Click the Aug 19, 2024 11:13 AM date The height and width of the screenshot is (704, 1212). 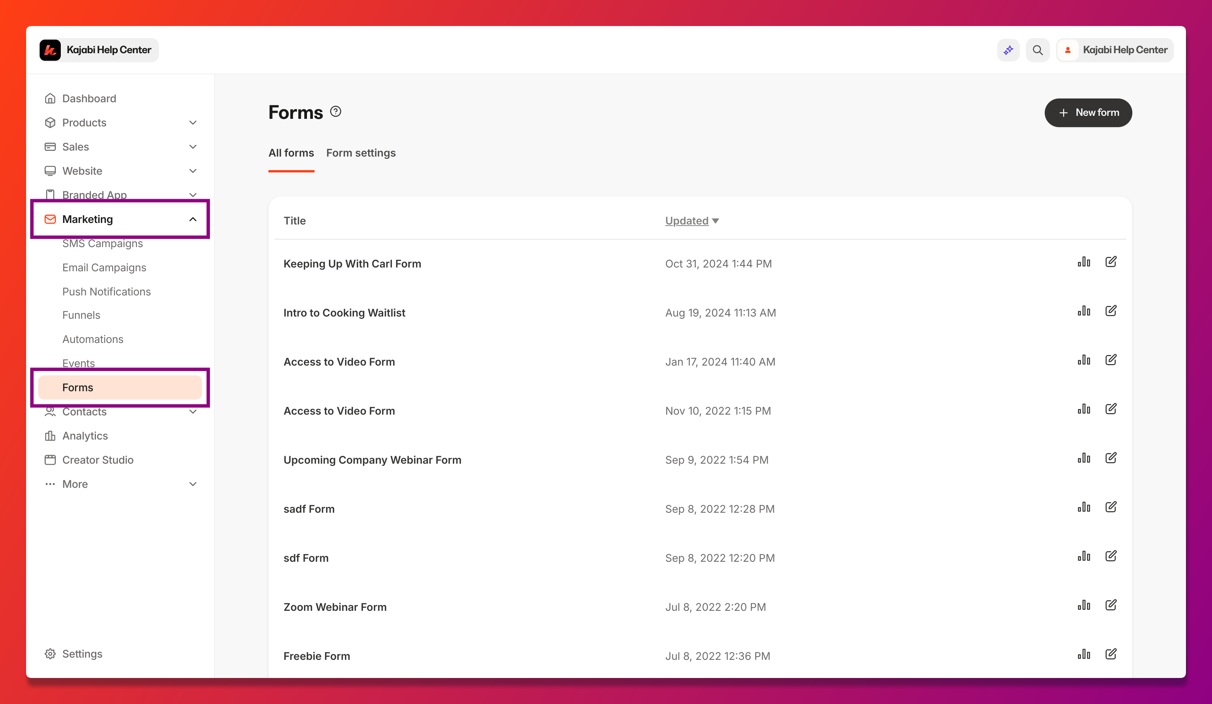tap(720, 313)
